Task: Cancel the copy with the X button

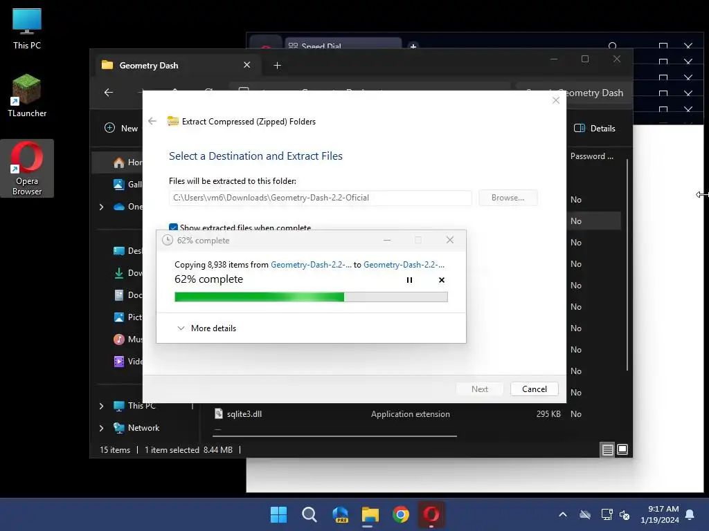Action: [442, 280]
